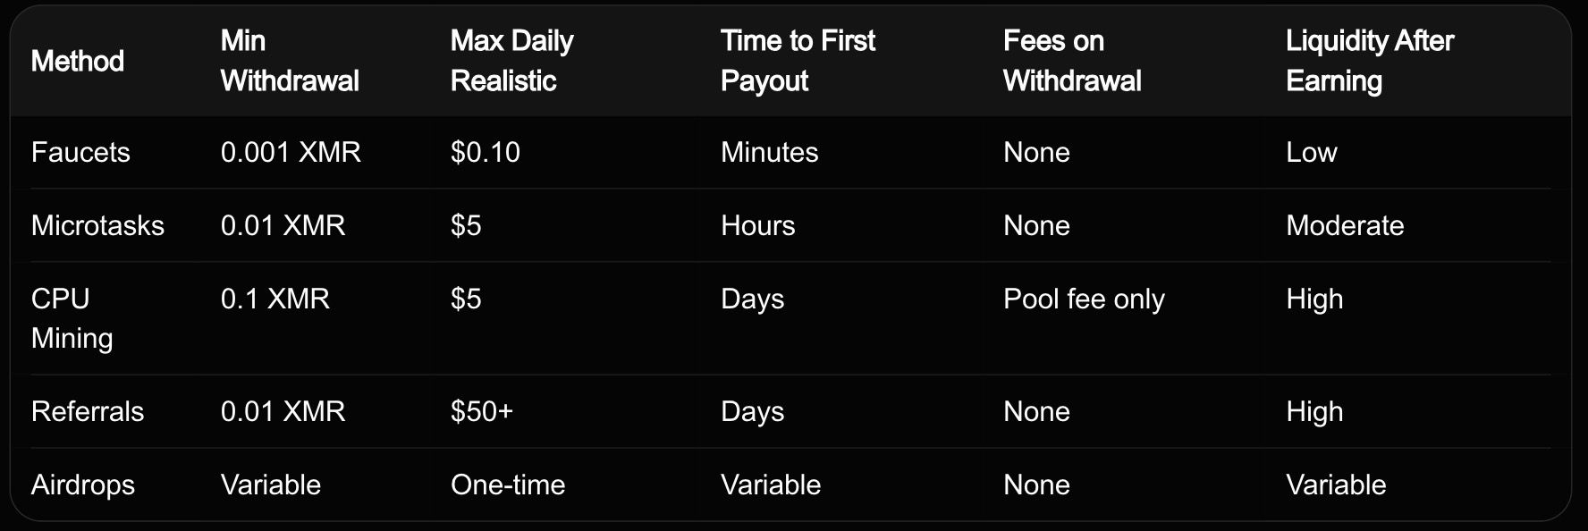The image size is (1588, 531).
Task: Select the Faucets row label
Action: tap(80, 152)
